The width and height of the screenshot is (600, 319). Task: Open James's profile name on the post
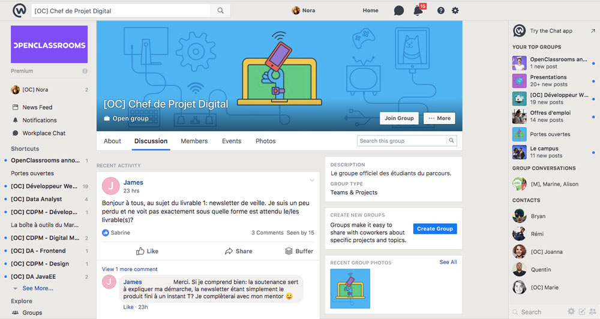(x=133, y=182)
